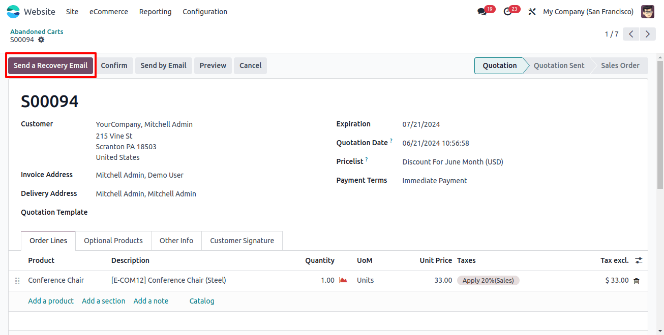This screenshot has height=335, width=664.
Task: Open the activities clock icon
Action: coord(507,12)
